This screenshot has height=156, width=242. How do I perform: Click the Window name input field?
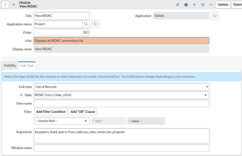(x=122, y=148)
